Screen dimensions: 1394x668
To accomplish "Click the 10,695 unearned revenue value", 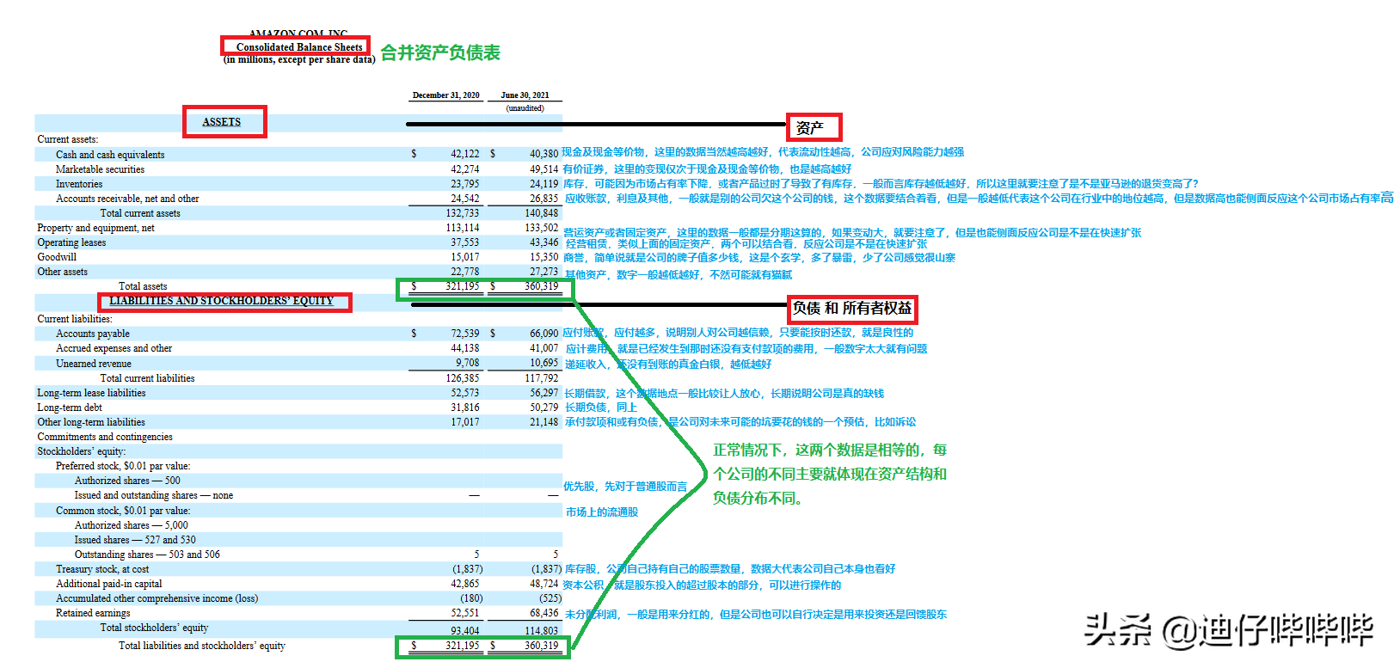I will coord(543,363).
